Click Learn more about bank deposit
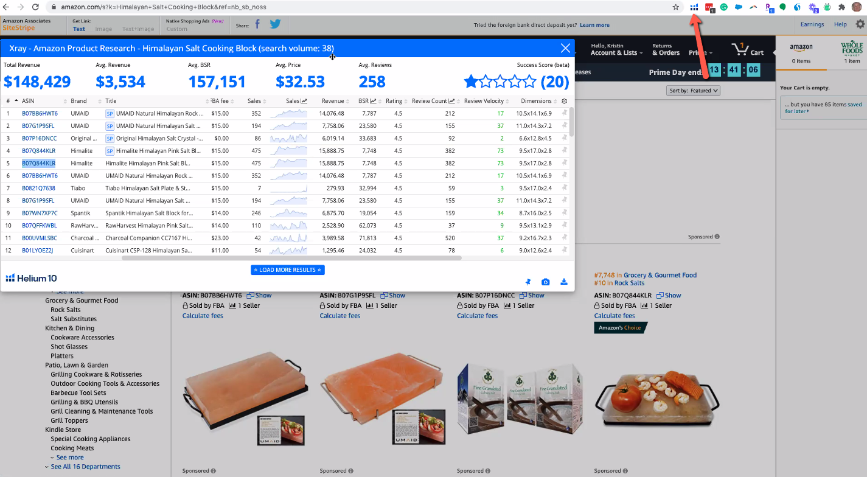This screenshot has height=477, width=867. [594, 25]
